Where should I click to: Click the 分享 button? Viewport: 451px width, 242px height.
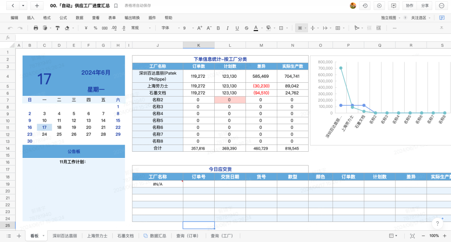(x=425, y=6)
